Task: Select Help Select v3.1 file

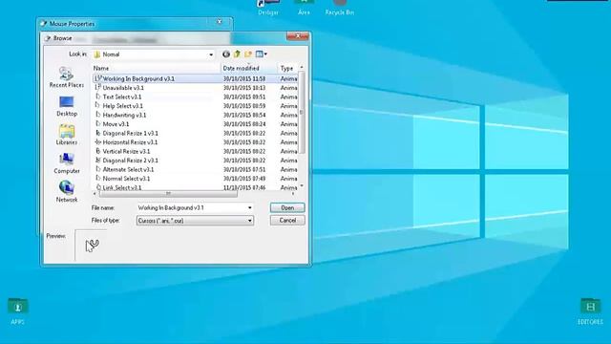Action: [123, 106]
